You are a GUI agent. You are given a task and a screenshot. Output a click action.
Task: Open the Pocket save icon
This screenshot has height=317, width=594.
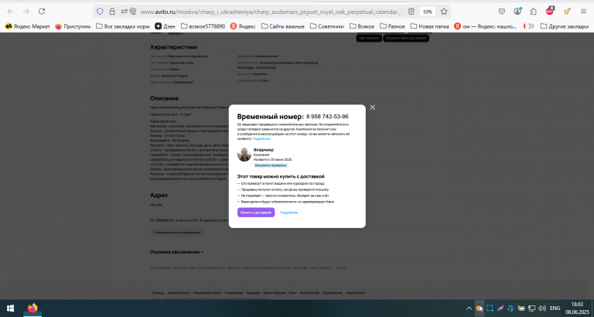pos(501,12)
